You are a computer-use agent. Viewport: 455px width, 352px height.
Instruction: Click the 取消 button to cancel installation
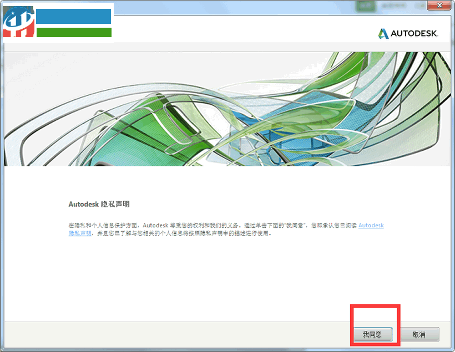pyautogui.click(x=420, y=334)
